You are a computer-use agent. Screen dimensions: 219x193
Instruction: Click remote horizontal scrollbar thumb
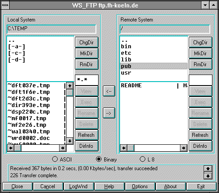[131, 148]
